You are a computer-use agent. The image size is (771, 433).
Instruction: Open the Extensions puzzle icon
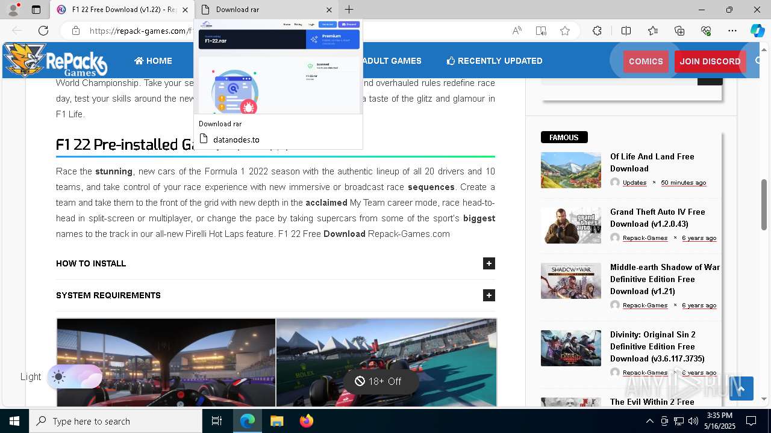597,31
